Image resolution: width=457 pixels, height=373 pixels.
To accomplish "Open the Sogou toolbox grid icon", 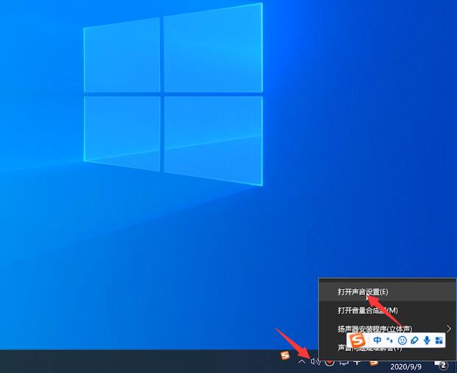I will point(439,340).
